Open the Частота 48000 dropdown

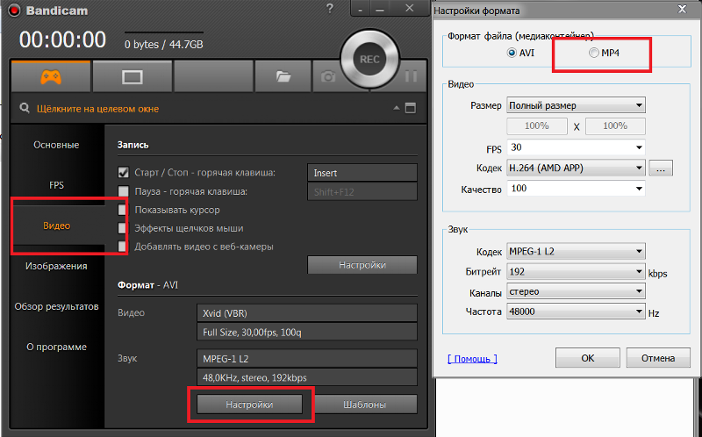[576, 312]
